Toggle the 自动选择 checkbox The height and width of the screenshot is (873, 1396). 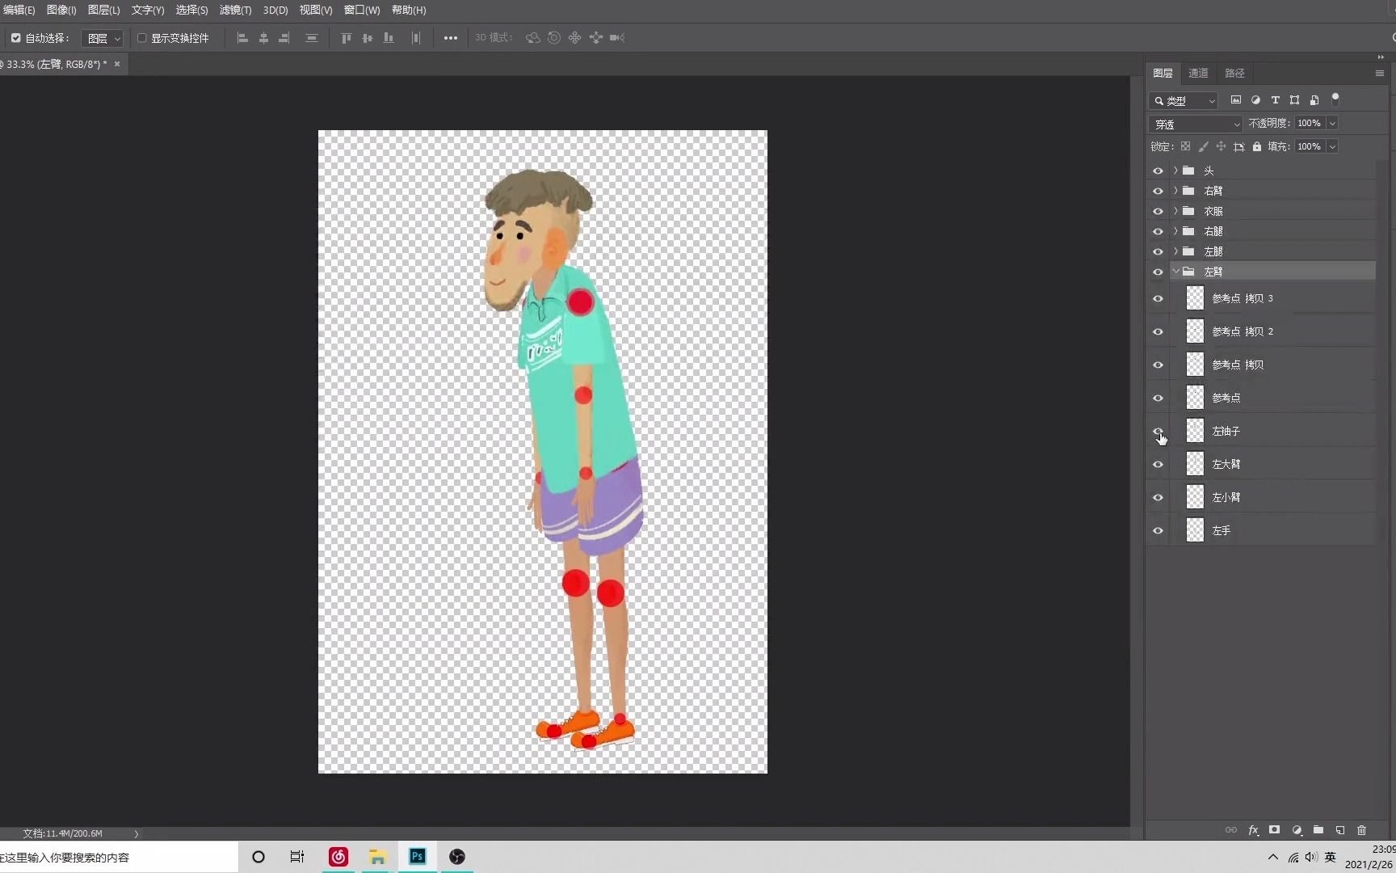click(16, 38)
